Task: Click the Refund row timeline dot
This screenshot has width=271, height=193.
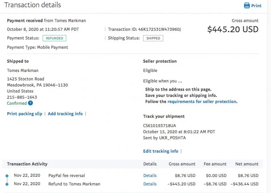Action: [x=7, y=184]
